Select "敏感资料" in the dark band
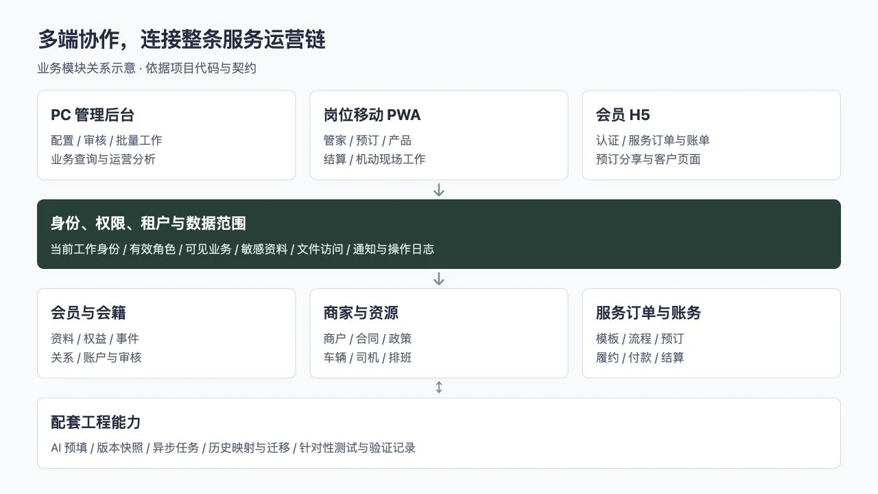The height and width of the screenshot is (494, 878). pos(264,249)
